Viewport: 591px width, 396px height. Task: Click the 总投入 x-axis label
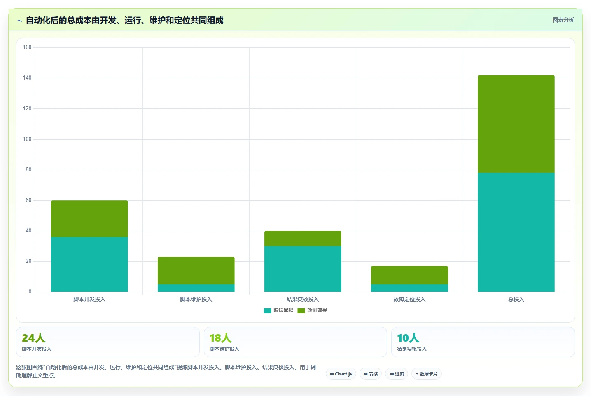click(x=516, y=299)
